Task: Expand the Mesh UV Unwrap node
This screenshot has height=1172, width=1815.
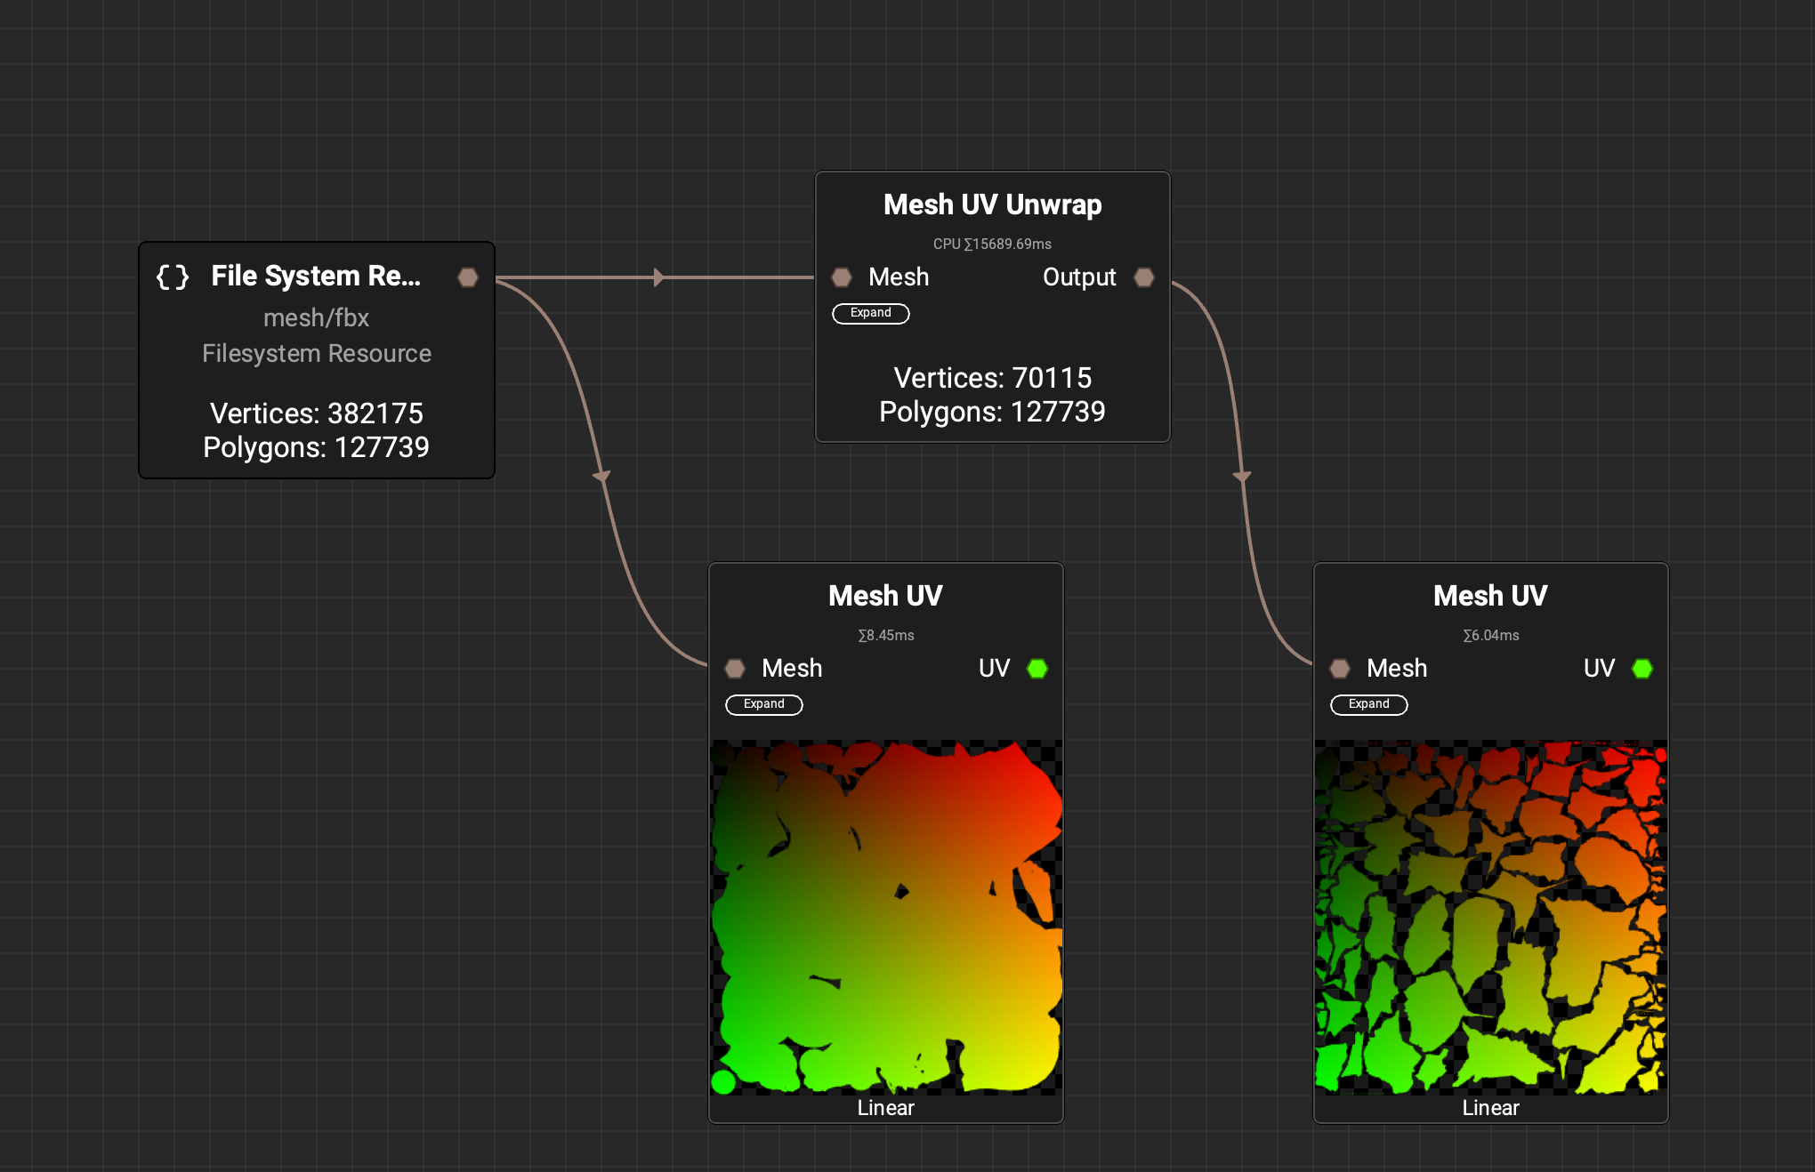Action: (870, 313)
